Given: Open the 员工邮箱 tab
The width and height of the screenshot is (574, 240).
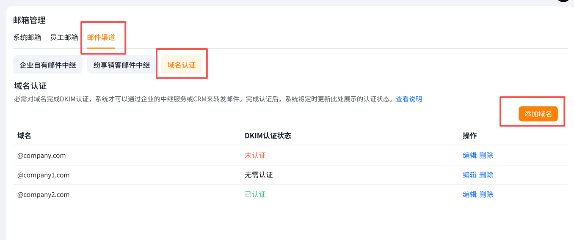Looking at the screenshot, I should [x=64, y=37].
